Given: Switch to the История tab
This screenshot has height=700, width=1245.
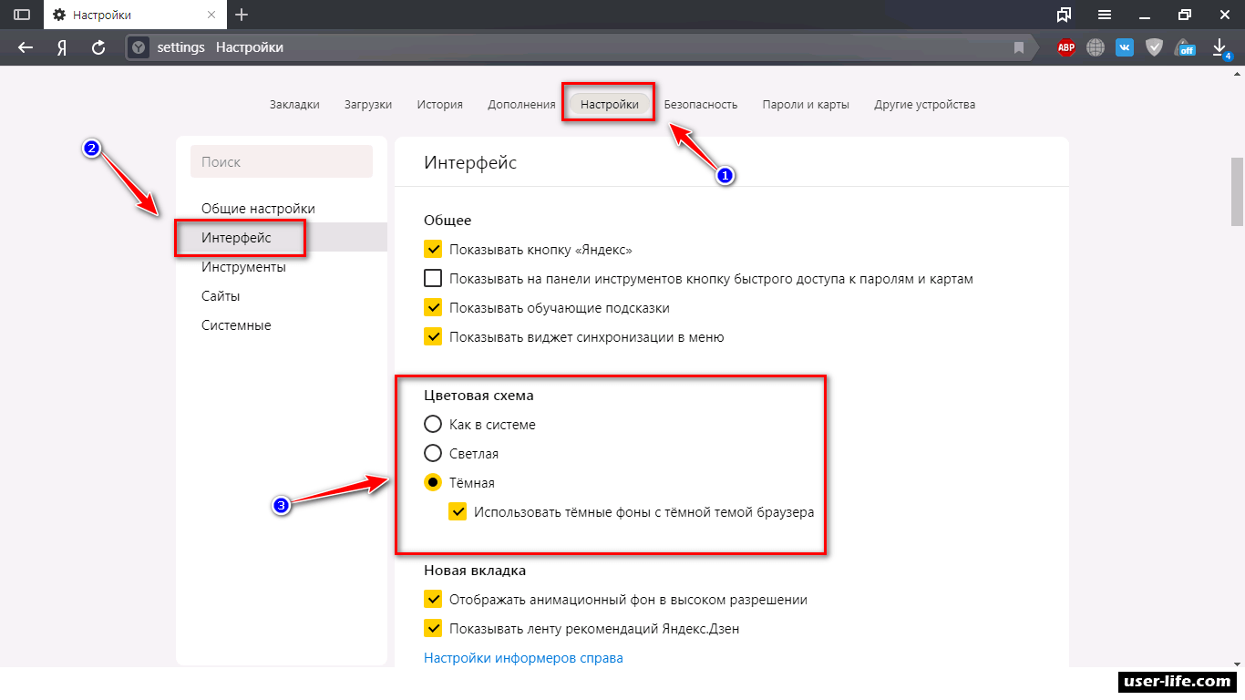Looking at the screenshot, I should click(440, 104).
